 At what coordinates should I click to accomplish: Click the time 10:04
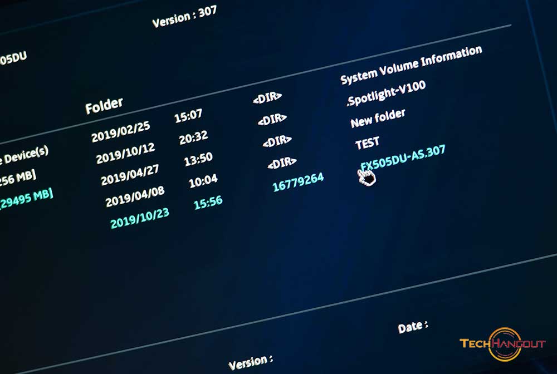tap(203, 181)
